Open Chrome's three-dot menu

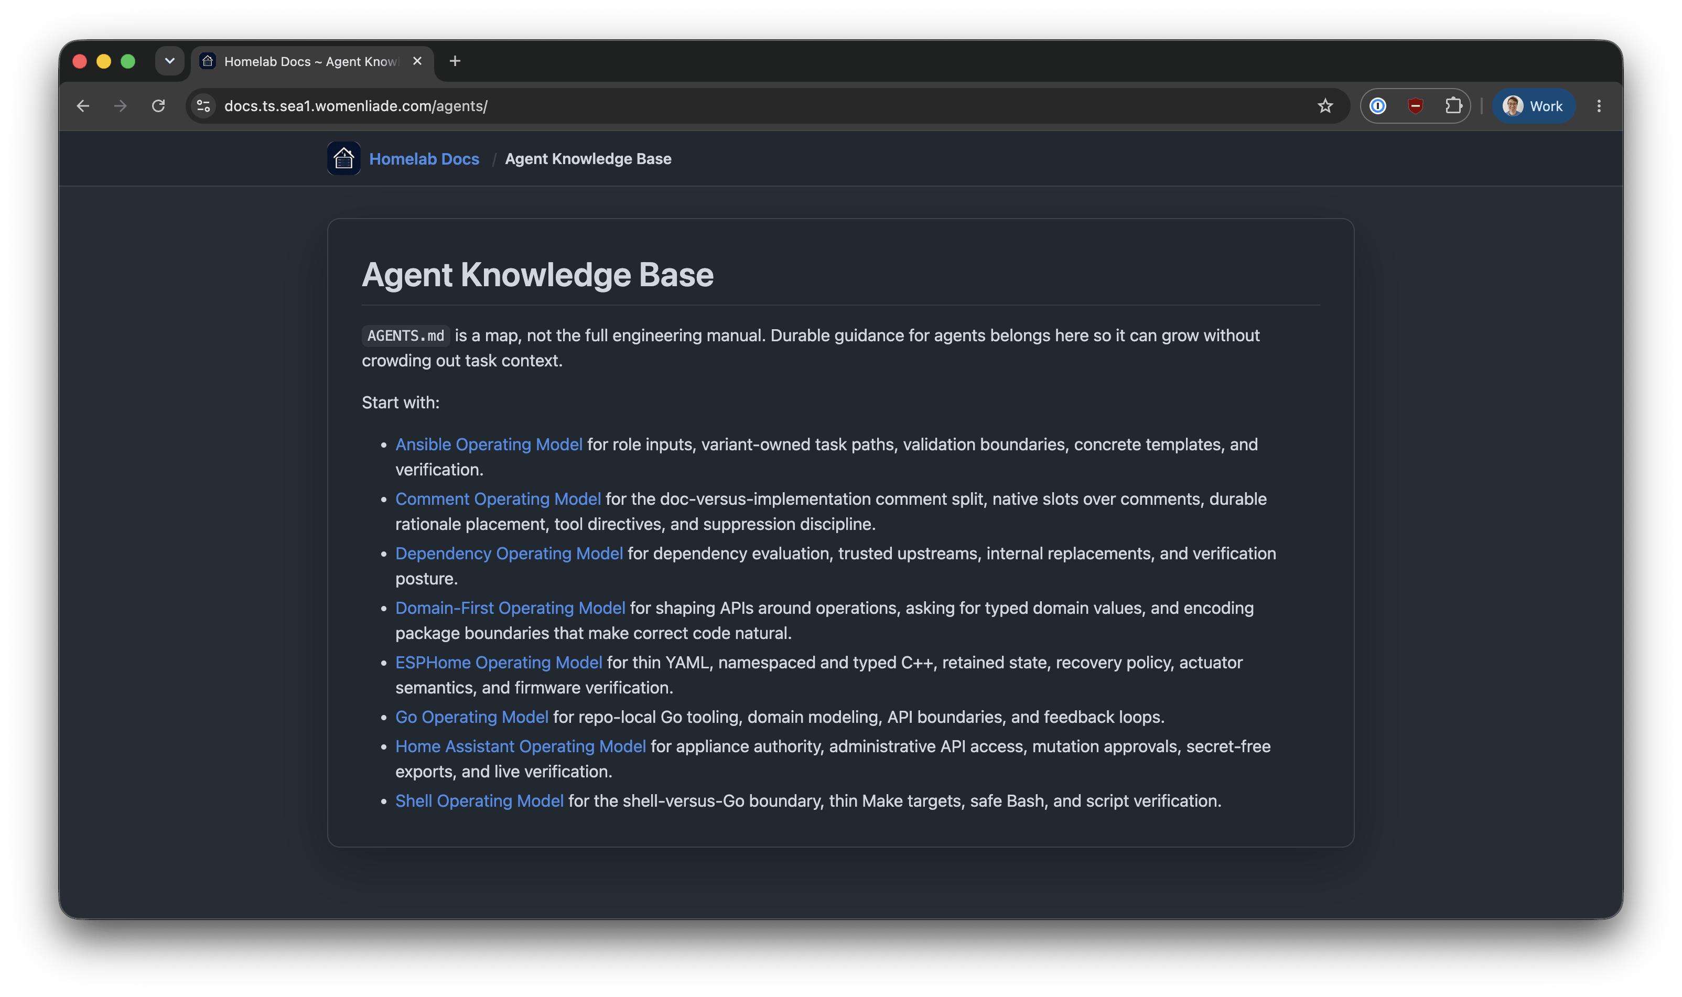[1599, 106]
